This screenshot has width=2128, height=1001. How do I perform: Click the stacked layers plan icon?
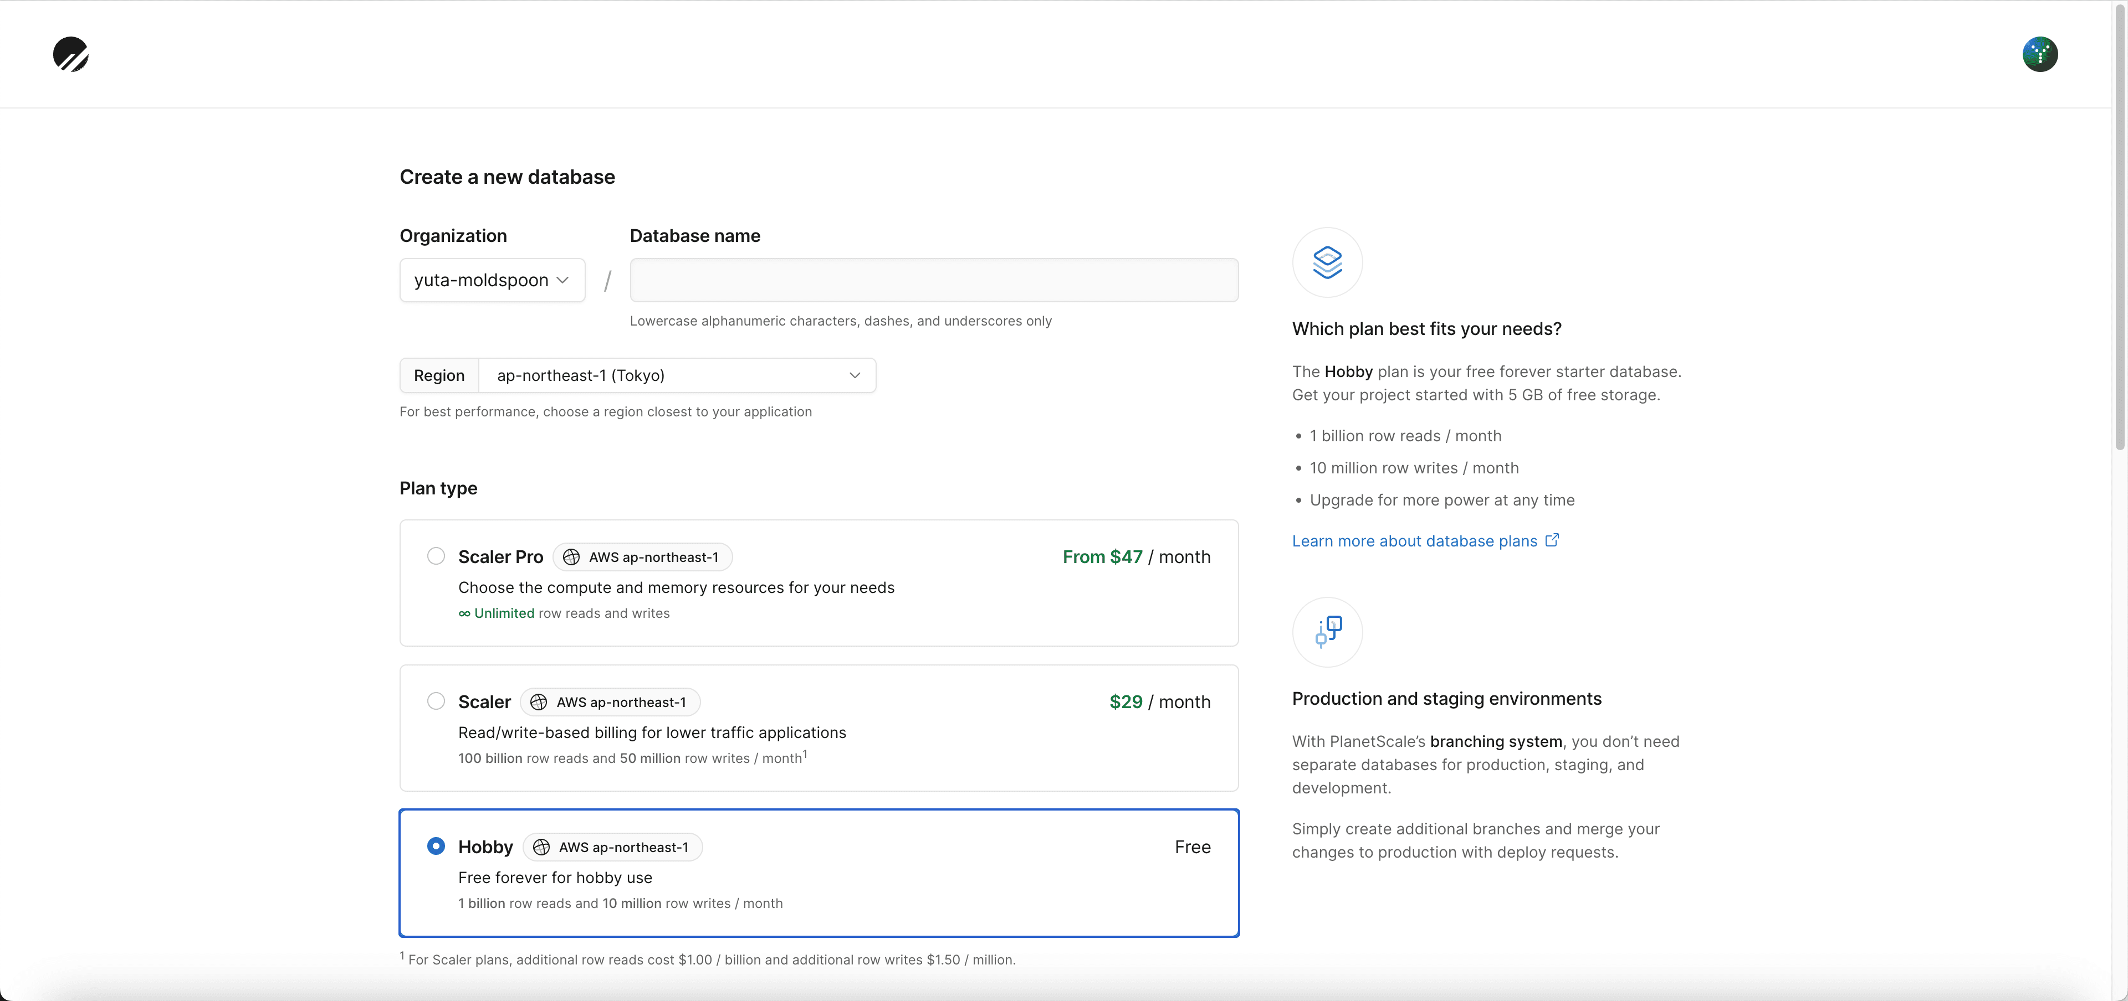point(1327,262)
